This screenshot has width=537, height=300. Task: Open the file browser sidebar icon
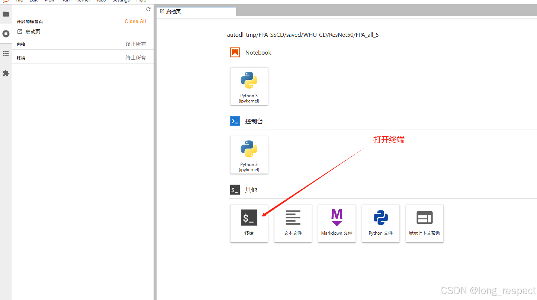point(6,14)
